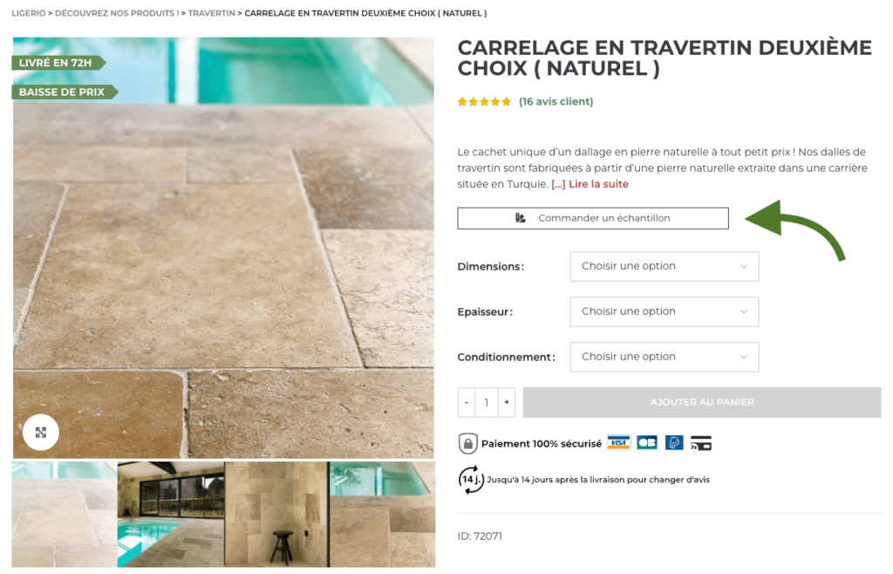Click the secure payment padlock icon
This screenshot has height=574, width=893.
(x=467, y=444)
